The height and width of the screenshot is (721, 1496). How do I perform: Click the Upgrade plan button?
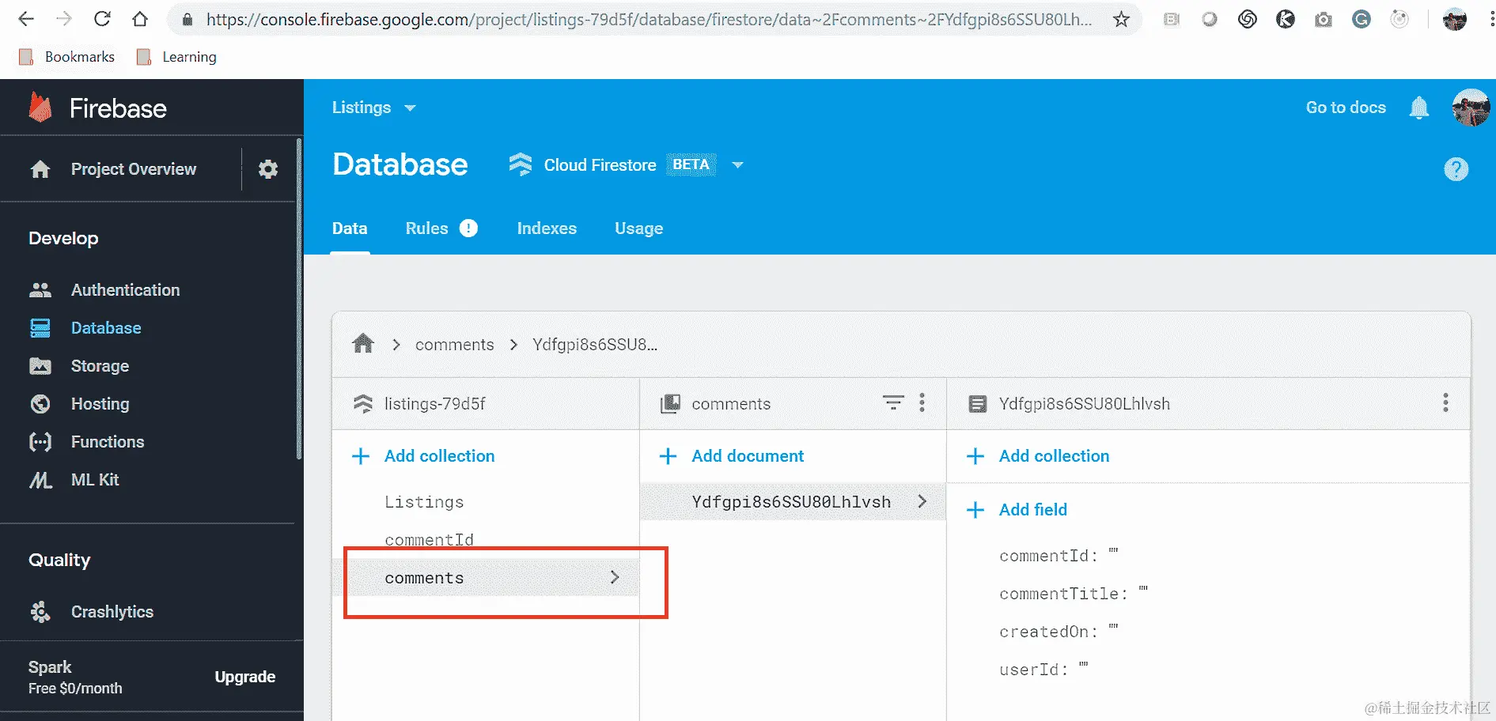245,677
